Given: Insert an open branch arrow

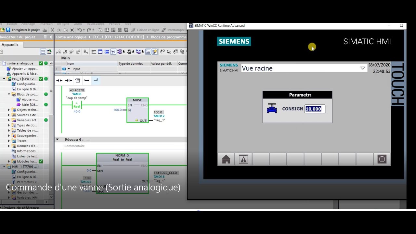Looking at the screenshot, I should pos(86,80).
